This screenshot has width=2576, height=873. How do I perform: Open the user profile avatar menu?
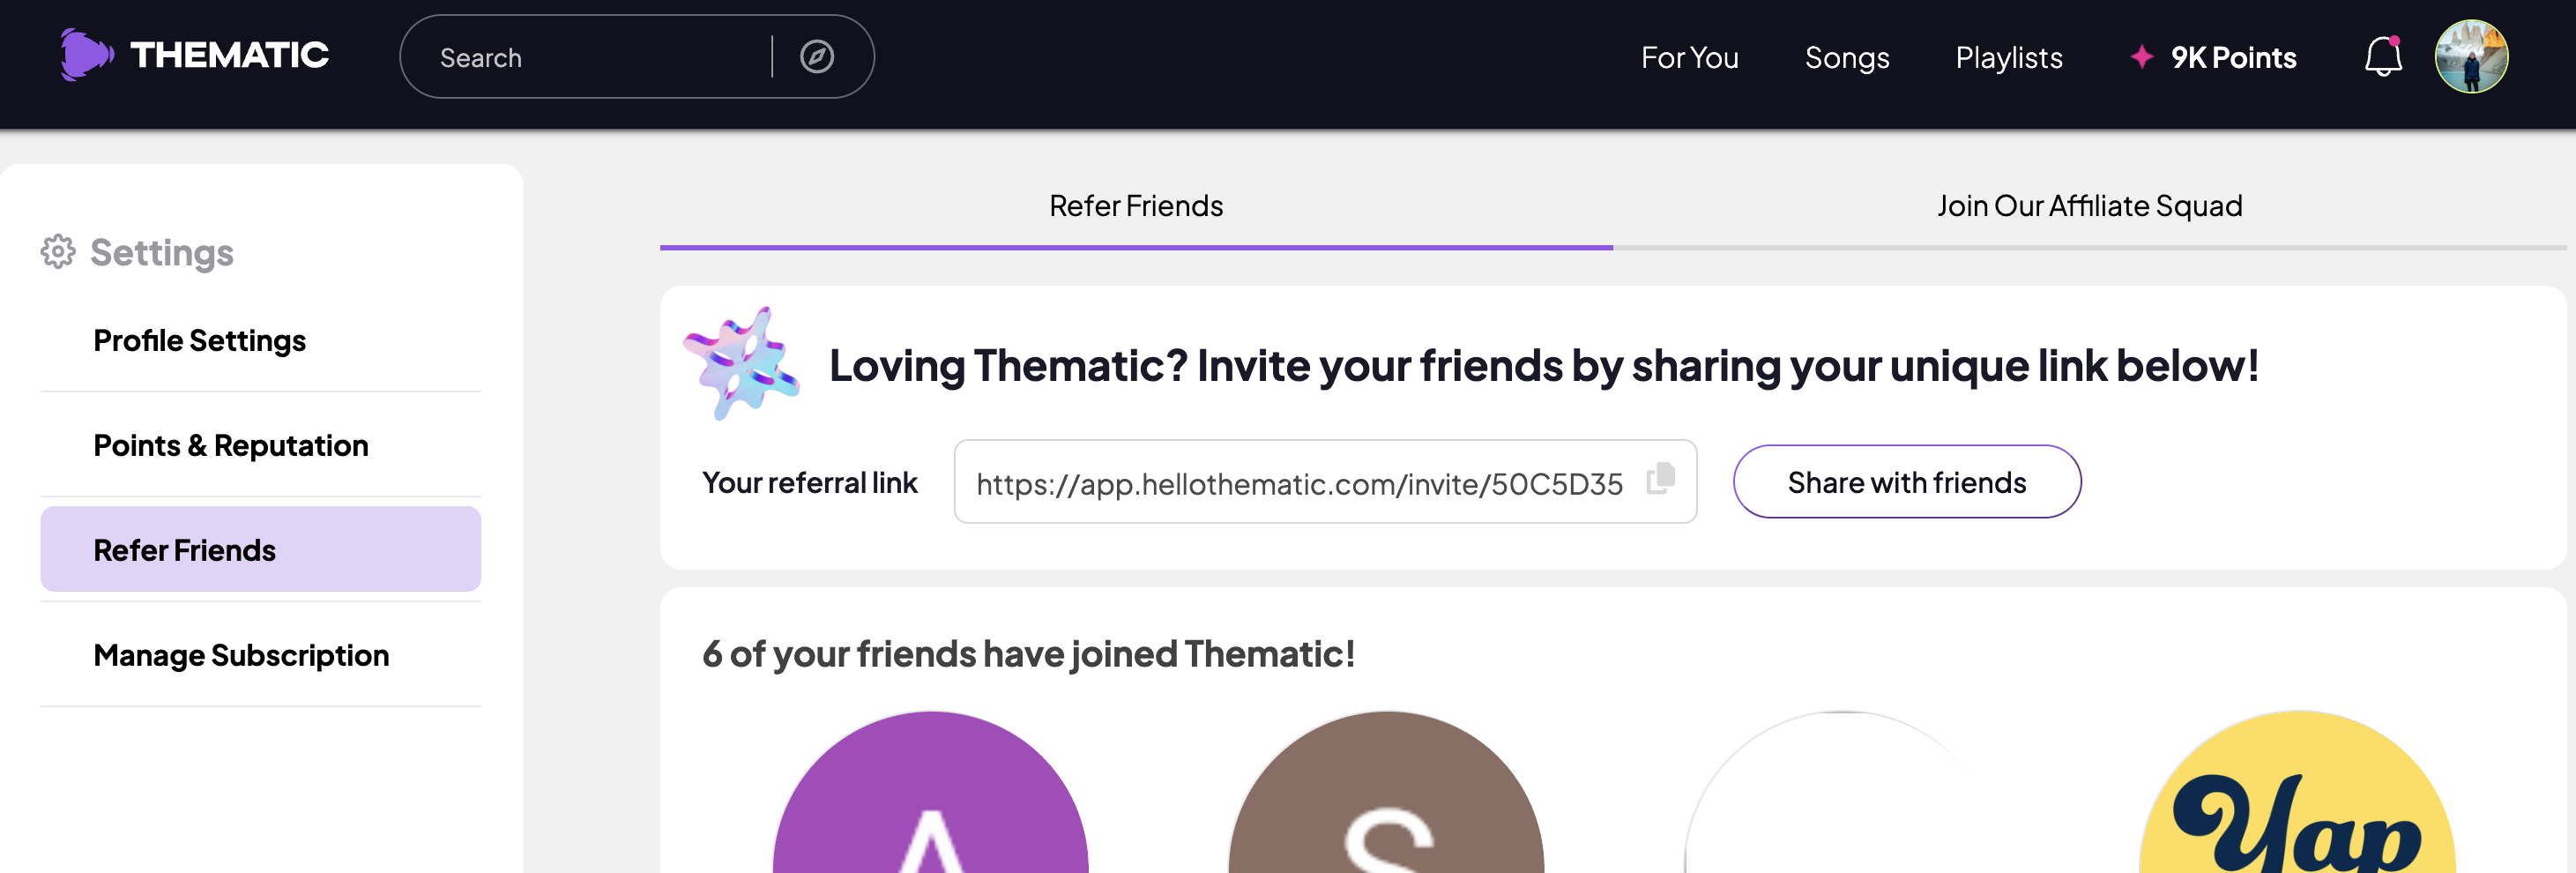[x=2470, y=57]
